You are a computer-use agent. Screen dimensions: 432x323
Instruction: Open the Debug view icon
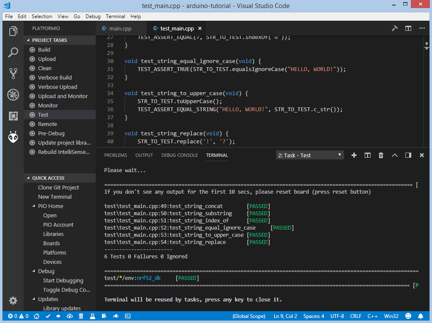[13, 95]
